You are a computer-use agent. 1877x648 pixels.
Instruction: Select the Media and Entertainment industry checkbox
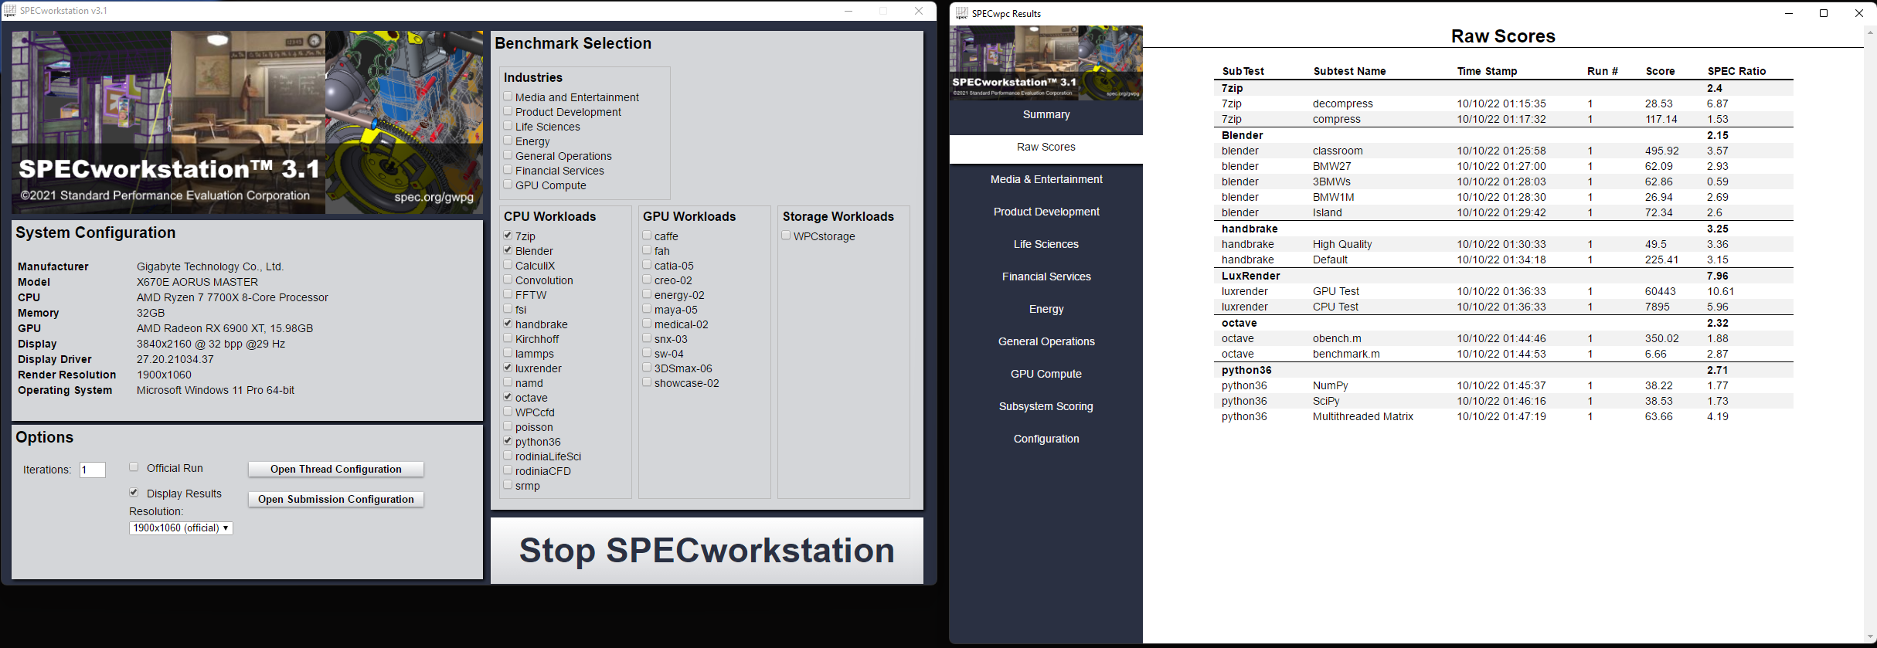(508, 97)
